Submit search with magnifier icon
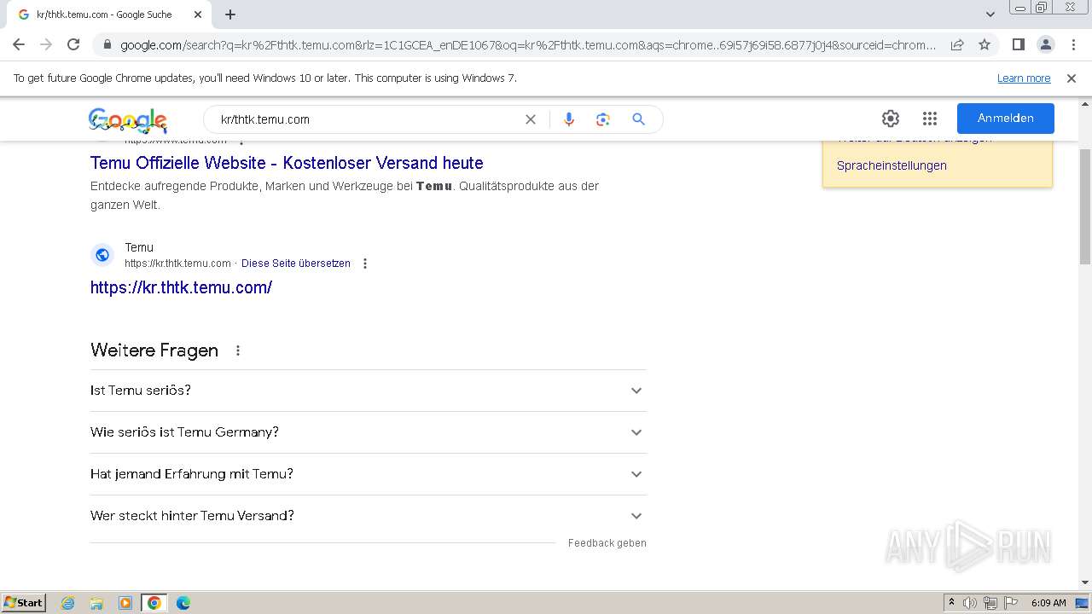 tap(638, 119)
